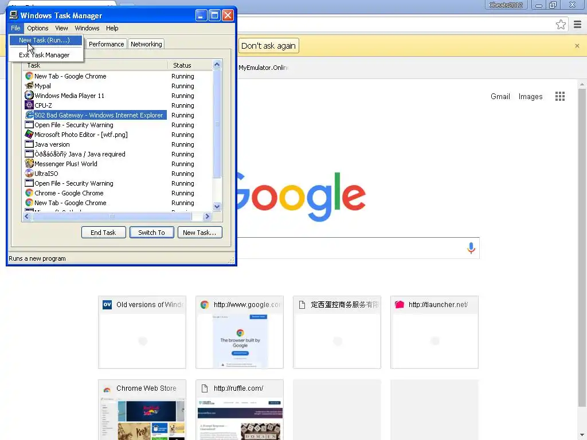Screen dimensions: 587x440
Task: Click the task list scroll-right arrow
Action: pos(207,216)
